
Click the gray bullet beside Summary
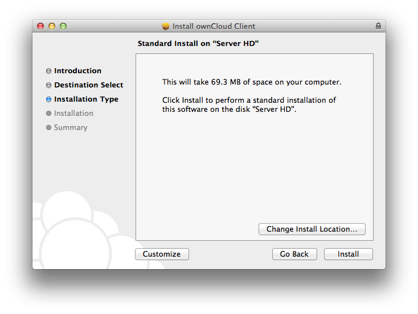[48, 128]
